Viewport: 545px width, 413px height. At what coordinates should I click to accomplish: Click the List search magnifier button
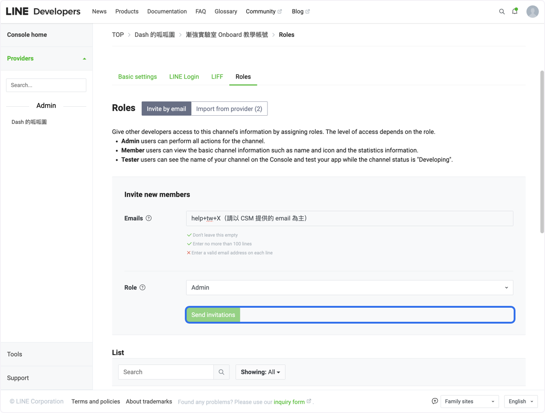coord(221,372)
